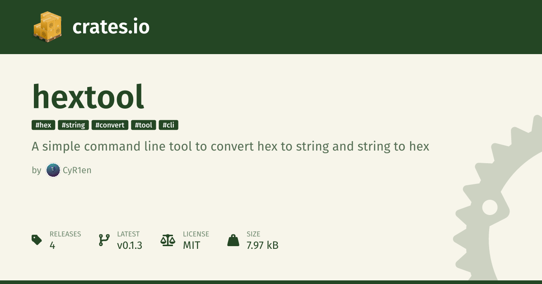Click the releases tag icon

click(x=37, y=240)
